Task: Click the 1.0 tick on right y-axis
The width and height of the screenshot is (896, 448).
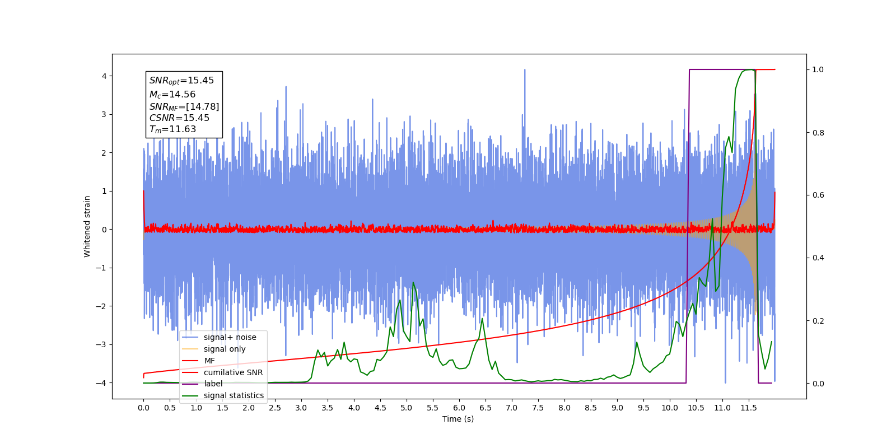Action: click(x=818, y=70)
